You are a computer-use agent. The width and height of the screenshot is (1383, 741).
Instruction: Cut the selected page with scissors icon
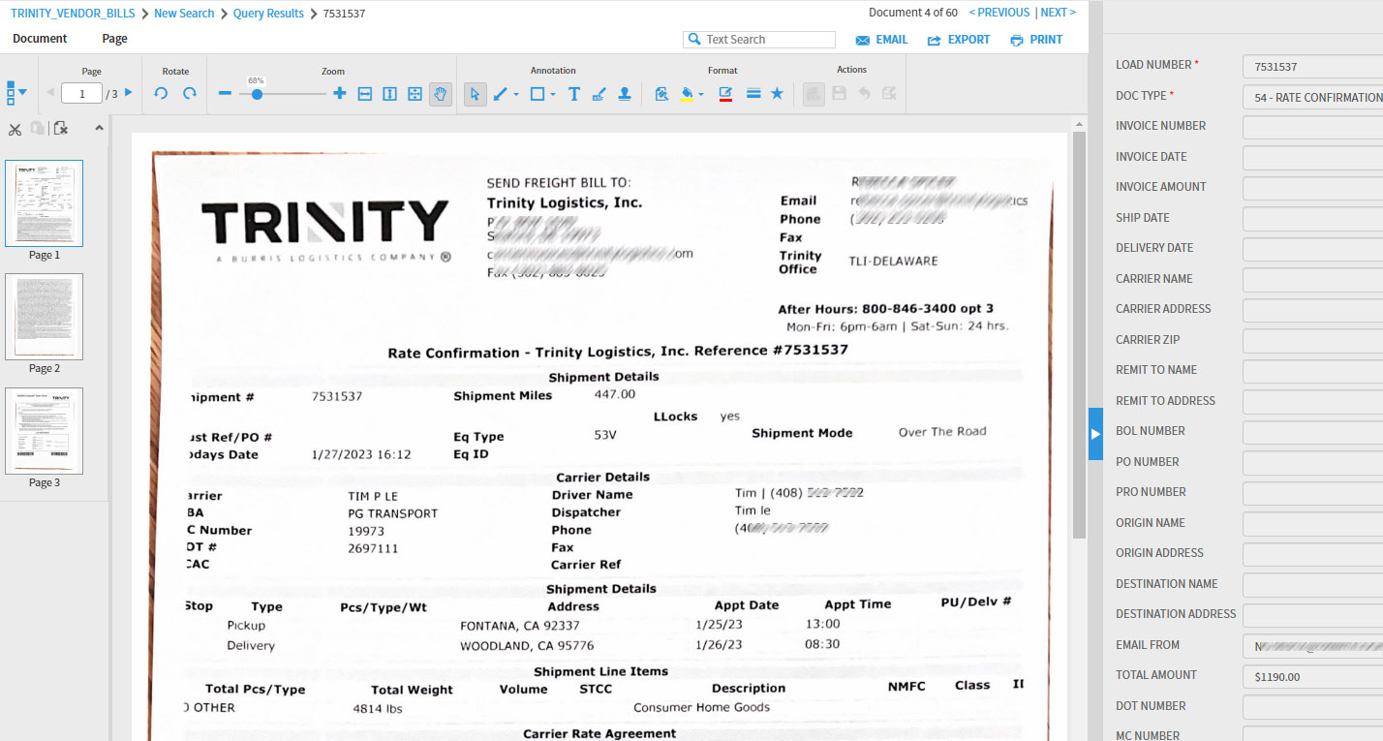(x=15, y=129)
